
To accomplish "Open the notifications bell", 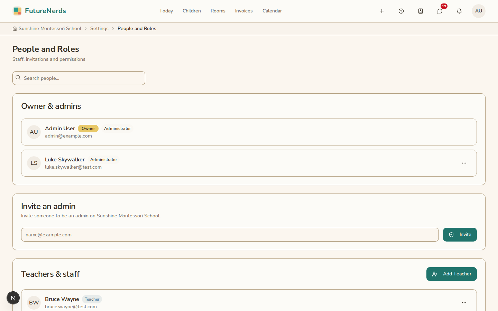I will 459,11.
